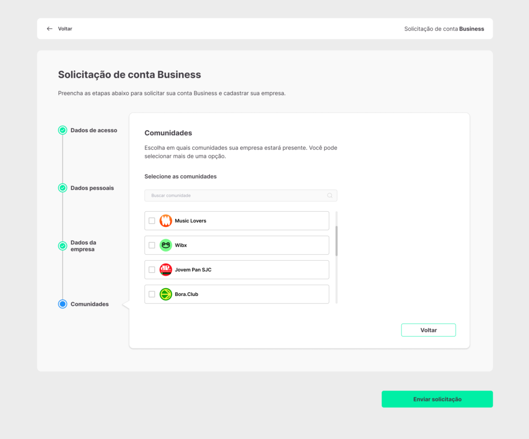Focus the Buscar comunidade search field

point(241,196)
